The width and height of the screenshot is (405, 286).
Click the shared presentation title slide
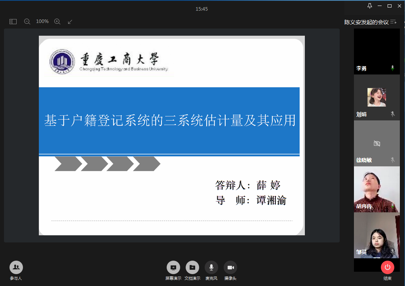point(171,135)
